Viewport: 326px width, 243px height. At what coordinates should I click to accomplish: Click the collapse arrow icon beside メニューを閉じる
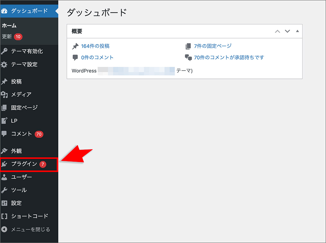(x=4, y=230)
